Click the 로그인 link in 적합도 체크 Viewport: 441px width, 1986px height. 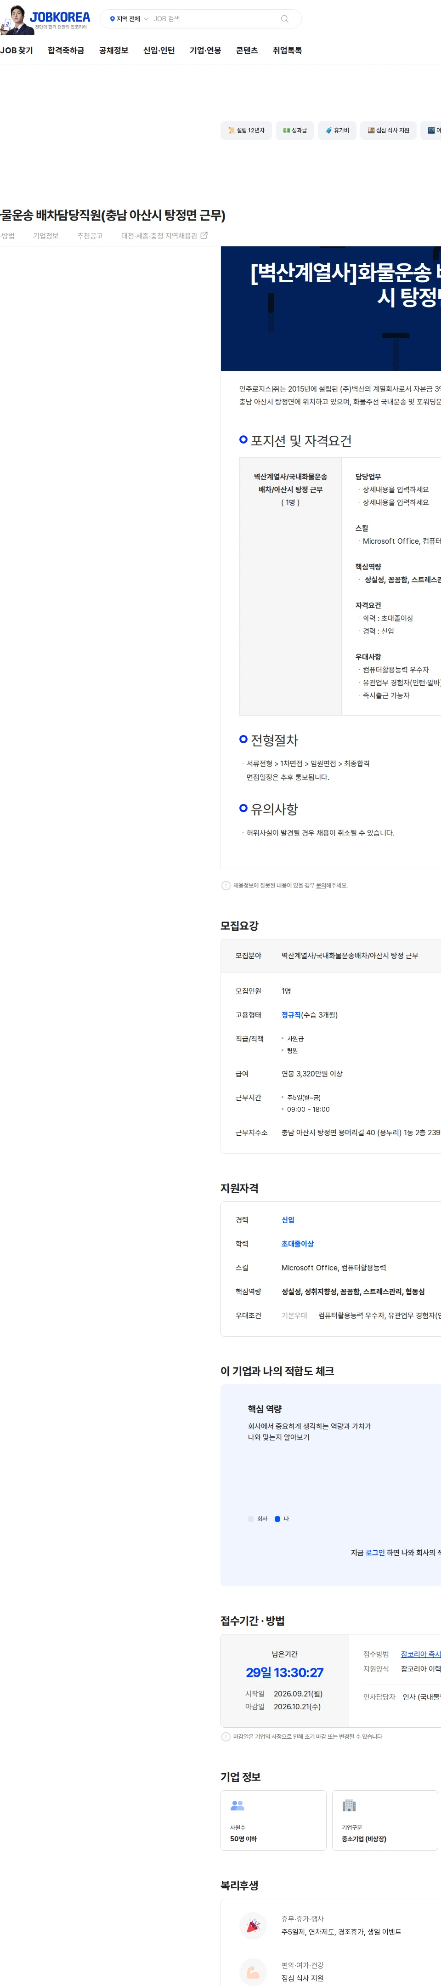tap(375, 1552)
